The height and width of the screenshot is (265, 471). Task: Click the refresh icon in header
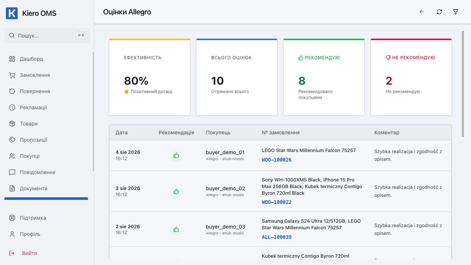[439, 12]
